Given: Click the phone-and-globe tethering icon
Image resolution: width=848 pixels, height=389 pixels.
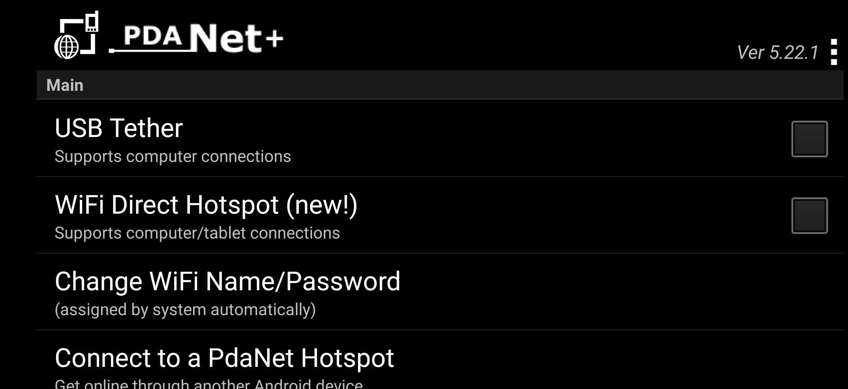Looking at the screenshot, I should [x=76, y=36].
